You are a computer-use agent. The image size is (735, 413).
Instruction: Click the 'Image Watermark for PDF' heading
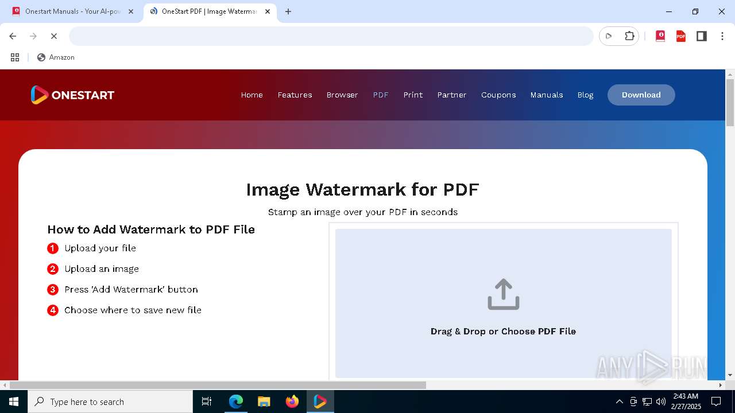pos(362,189)
